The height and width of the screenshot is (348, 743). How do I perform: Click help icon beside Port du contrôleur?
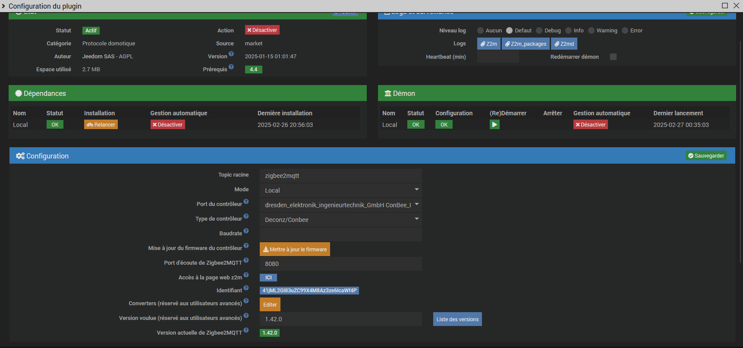[x=246, y=202]
